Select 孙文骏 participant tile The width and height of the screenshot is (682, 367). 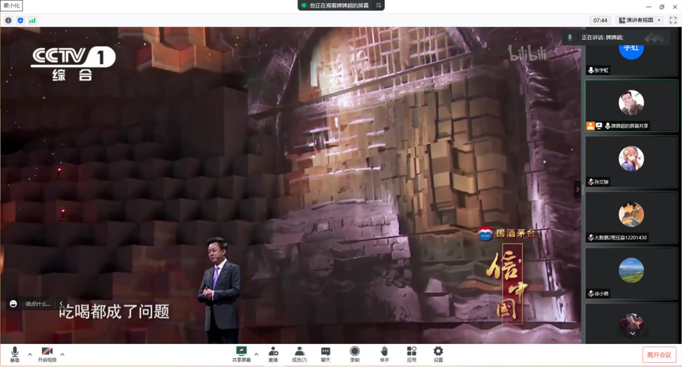pos(631,161)
